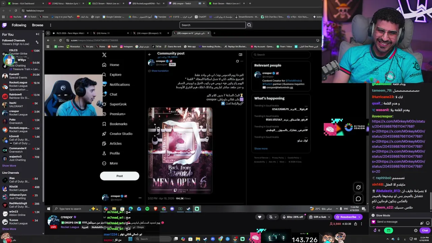Screen dimensions: 432x243
Task: Open the channel points bits balance
Action: click(x=377, y=231)
